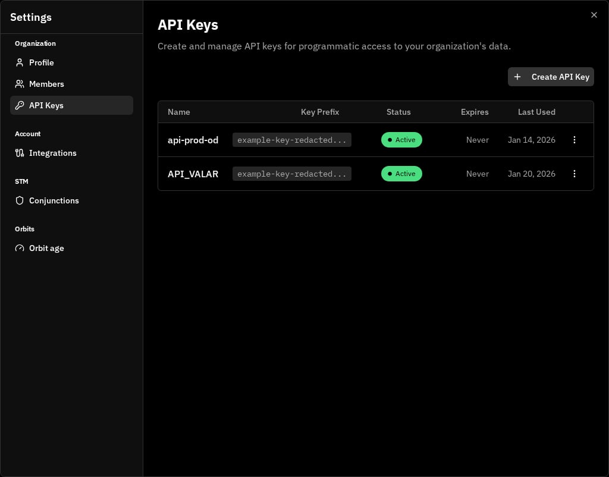Open the Conjunctions section
Viewport: 609px width, 477px height.
coord(71,200)
